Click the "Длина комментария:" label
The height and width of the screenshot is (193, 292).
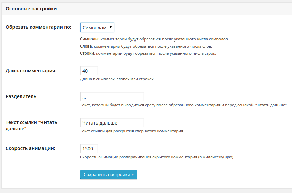[x=31, y=71]
